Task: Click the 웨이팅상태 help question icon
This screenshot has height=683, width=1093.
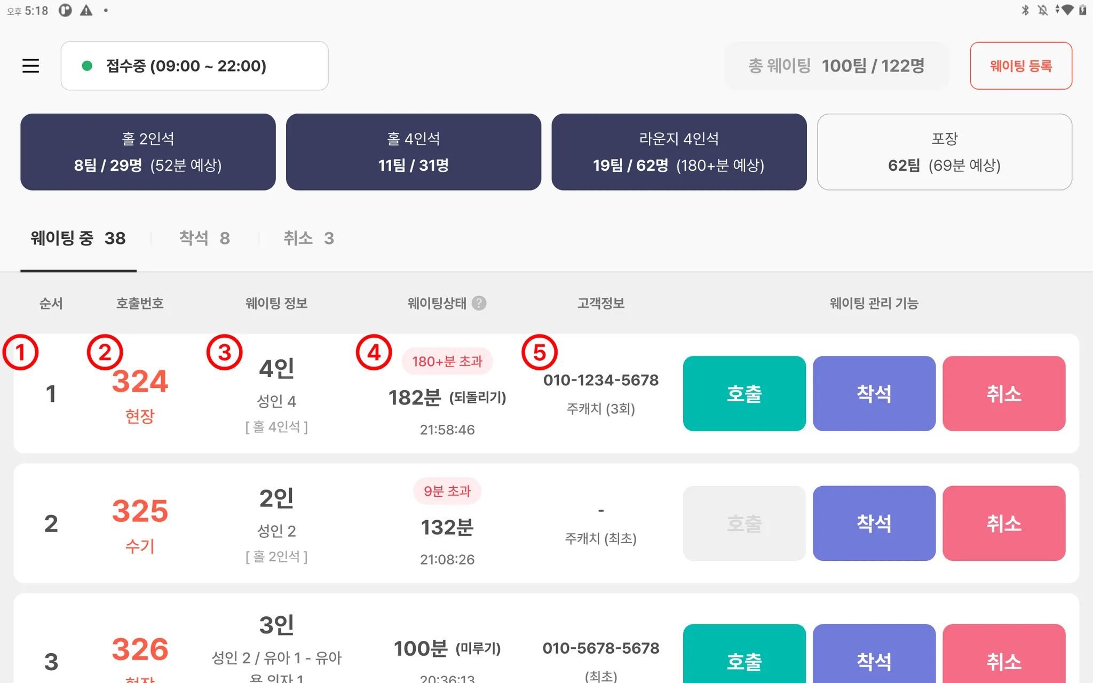Action: pyautogui.click(x=479, y=303)
